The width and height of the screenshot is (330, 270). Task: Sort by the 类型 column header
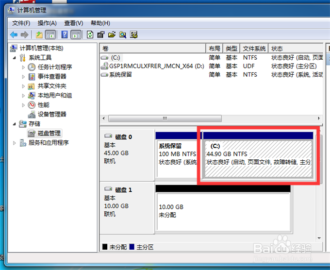click(231, 49)
